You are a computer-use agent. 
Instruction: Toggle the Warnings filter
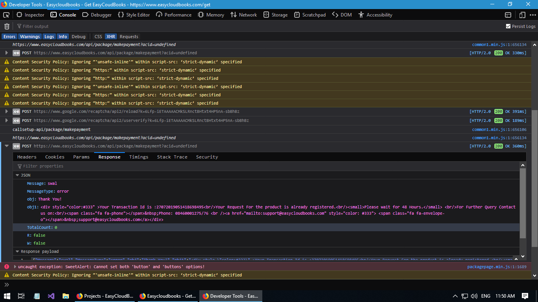point(30,37)
